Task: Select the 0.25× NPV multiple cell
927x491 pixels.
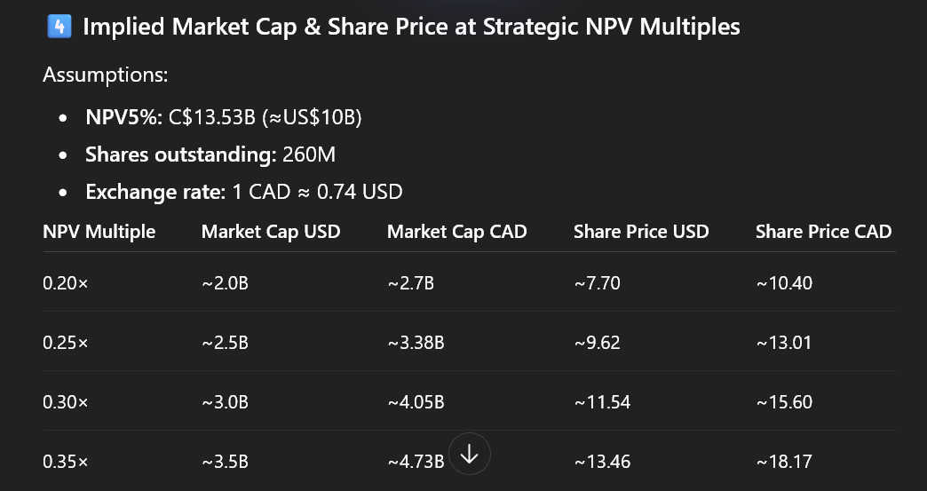Action: point(66,343)
